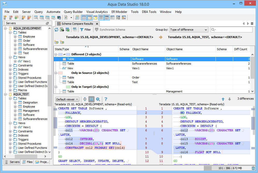The height and width of the screenshot is (173, 258).
Task: Click the garbage collection trash icon in status bar
Action: (x=253, y=168)
